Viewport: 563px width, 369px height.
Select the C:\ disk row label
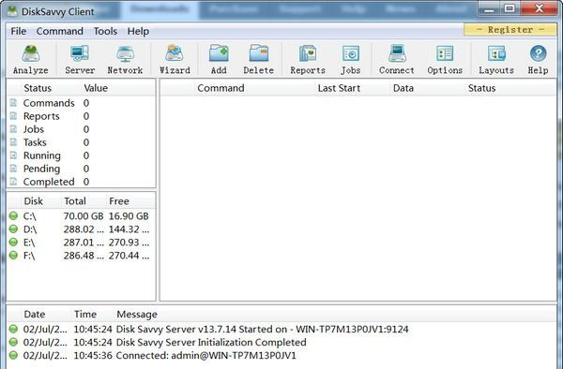click(x=29, y=216)
